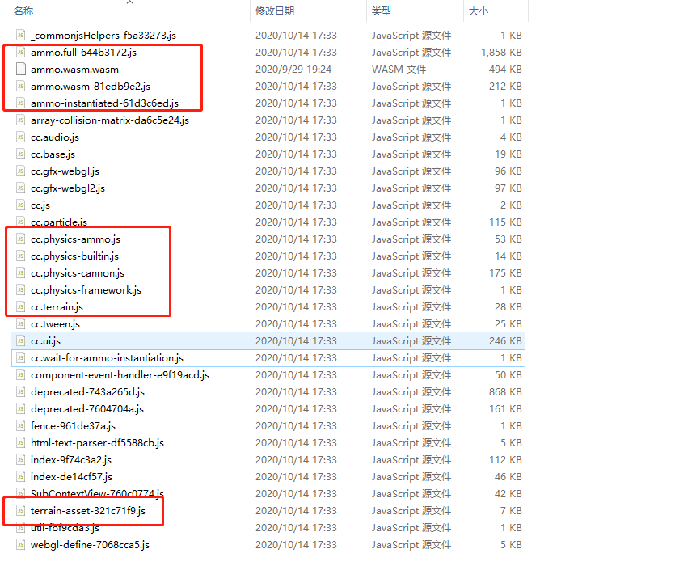The image size is (675, 566).
Task: Click the icon beside fence-961de37a.js
Action: [21, 426]
